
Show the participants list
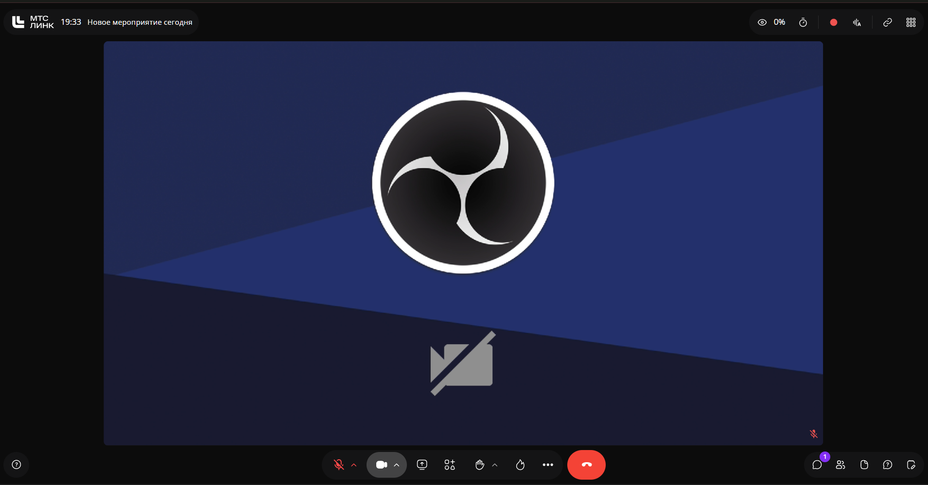pyautogui.click(x=840, y=465)
